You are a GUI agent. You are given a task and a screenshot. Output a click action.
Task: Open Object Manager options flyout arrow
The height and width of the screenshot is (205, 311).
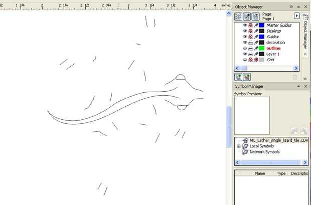point(297,16)
